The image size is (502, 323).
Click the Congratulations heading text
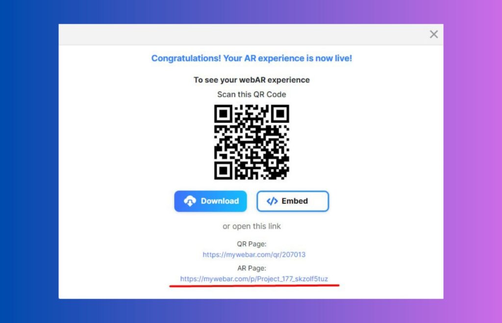[x=251, y=58]
